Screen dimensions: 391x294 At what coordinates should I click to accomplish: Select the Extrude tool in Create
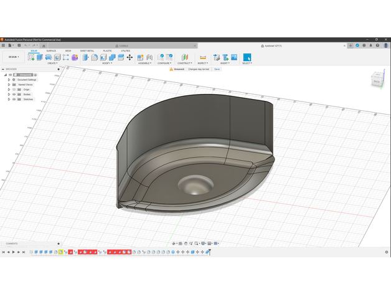pos(40,57)
